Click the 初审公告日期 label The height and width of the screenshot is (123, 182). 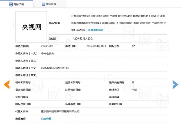tap(23, 90)
